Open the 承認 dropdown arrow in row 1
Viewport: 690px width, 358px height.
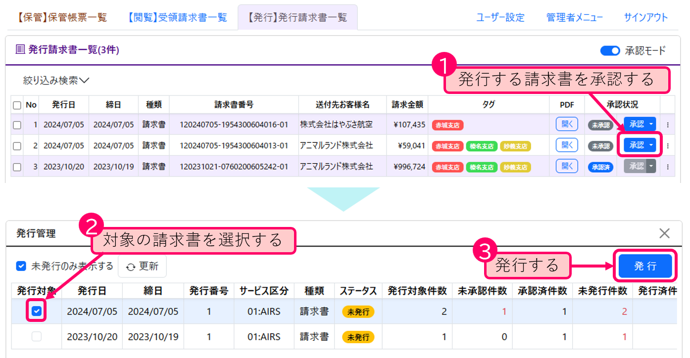tap(651, 124)
